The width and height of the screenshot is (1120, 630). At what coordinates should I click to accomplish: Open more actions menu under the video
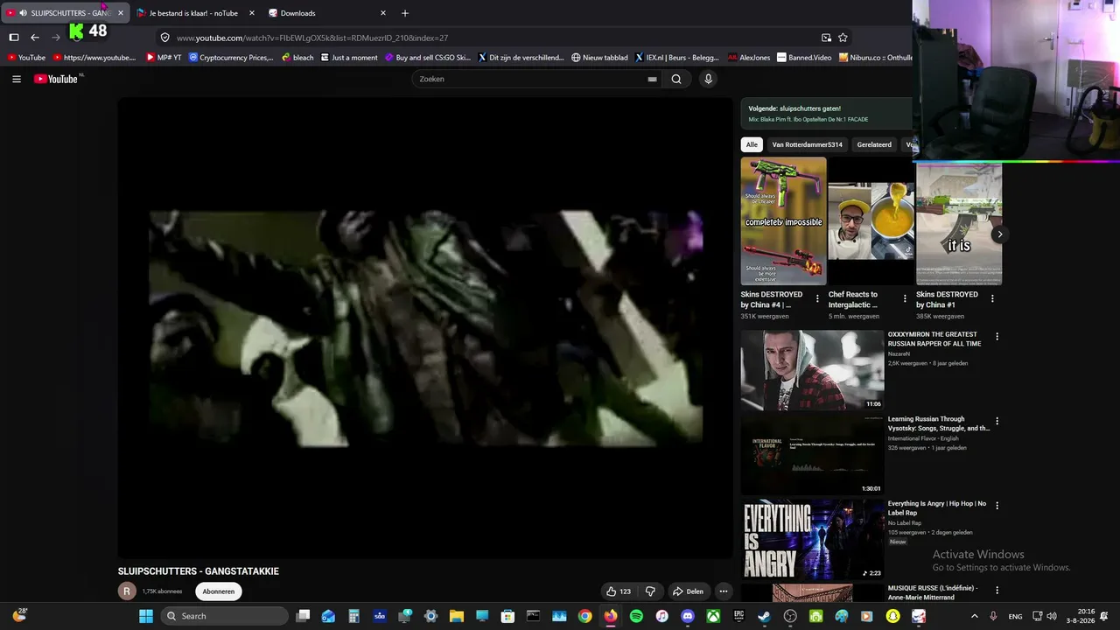723,591
